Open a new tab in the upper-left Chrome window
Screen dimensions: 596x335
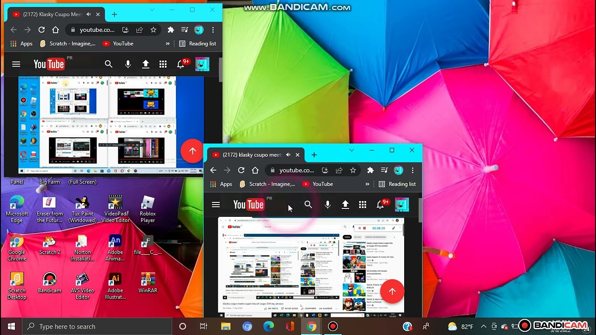click(x=114, y=14)
